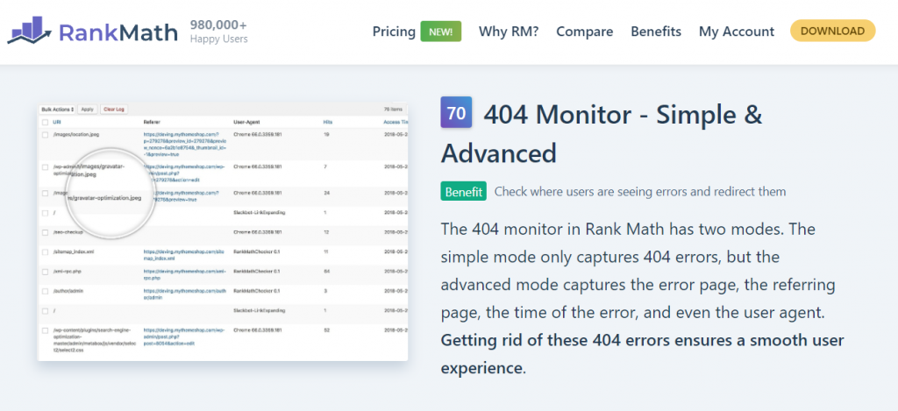Viewport: 898px width, 411px height.
Task: Go to the Compare page
Action: (585, 32)
